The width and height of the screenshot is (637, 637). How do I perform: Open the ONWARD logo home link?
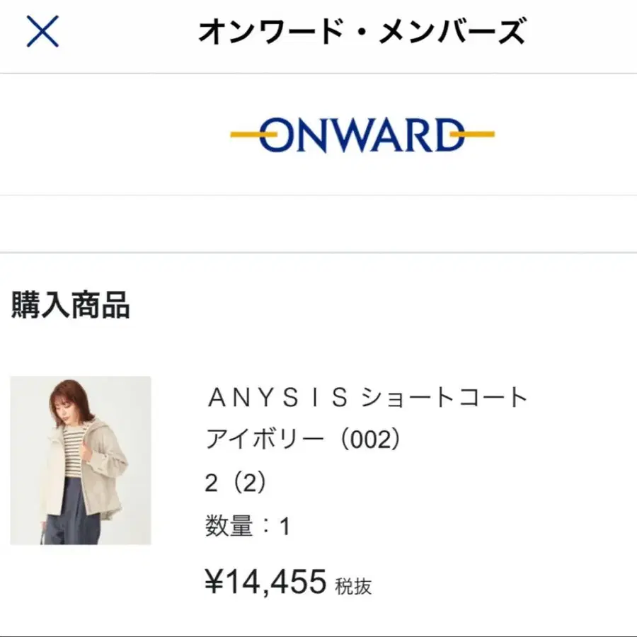point(362,134)
